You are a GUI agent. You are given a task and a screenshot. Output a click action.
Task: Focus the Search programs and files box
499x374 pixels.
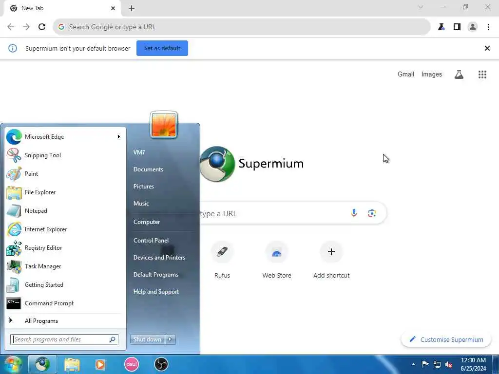pos(64,339)
